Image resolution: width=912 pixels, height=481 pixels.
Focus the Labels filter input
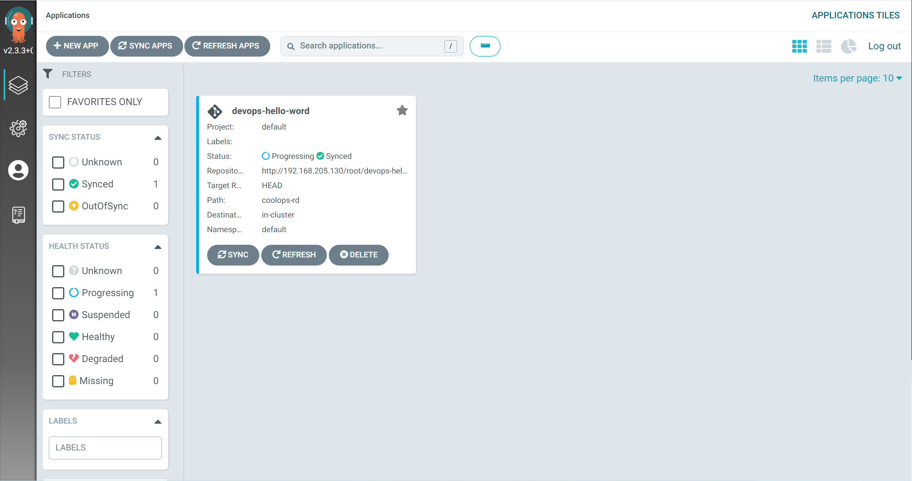pos(105,448)
